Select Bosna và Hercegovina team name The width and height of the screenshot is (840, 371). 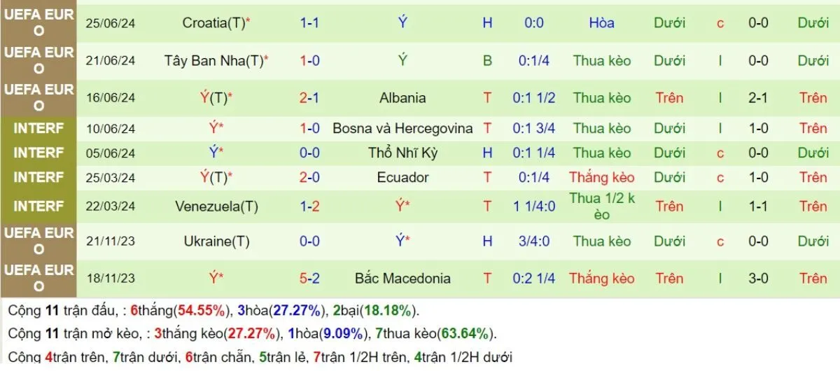(x=402, y=129)
